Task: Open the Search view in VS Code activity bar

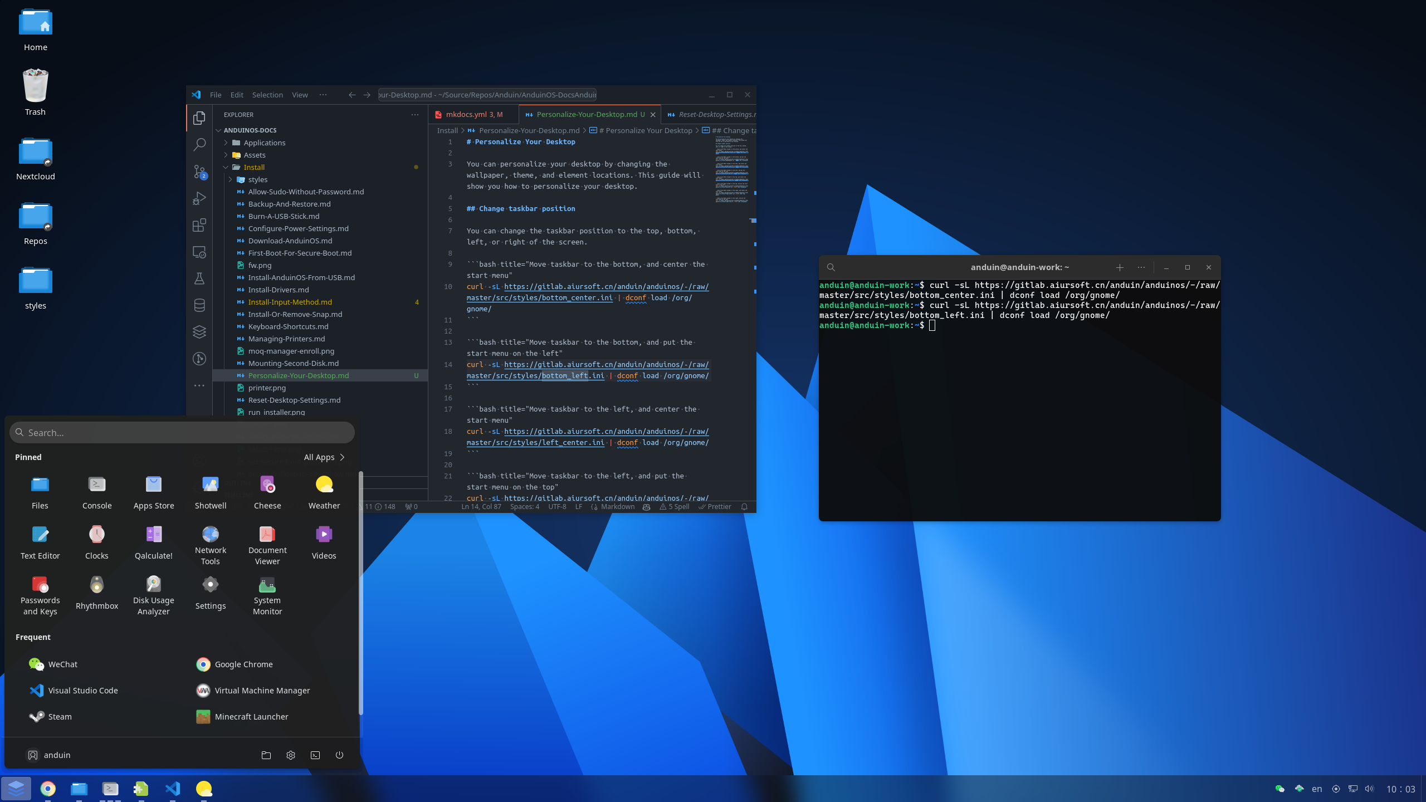Action: click(x=199, y=144)
